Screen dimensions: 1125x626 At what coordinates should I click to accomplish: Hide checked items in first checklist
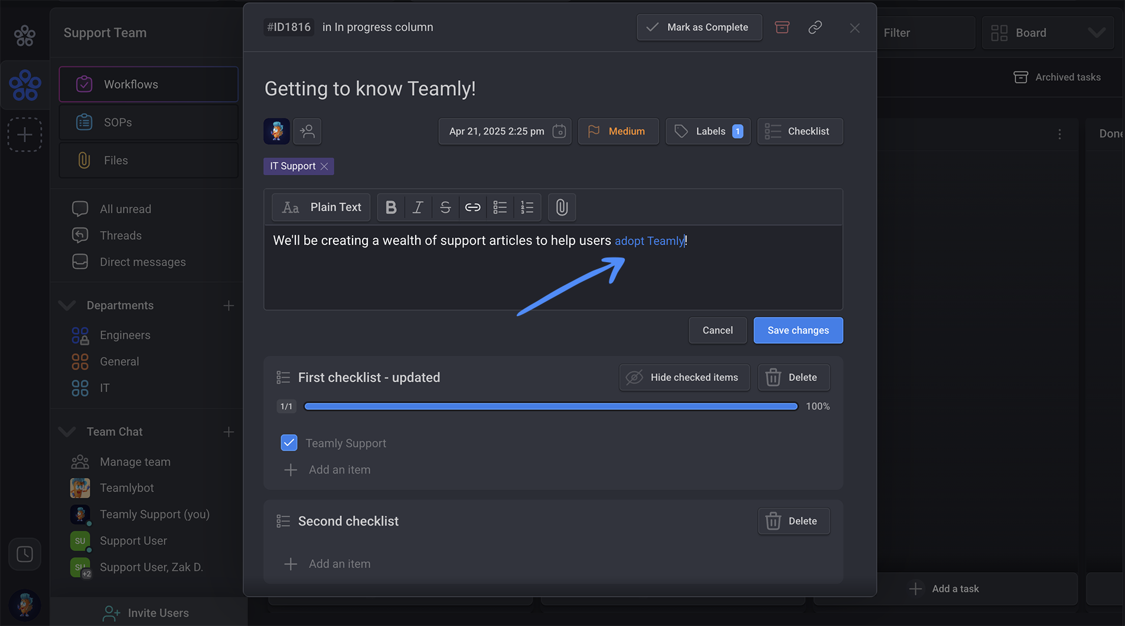(684, 377)
